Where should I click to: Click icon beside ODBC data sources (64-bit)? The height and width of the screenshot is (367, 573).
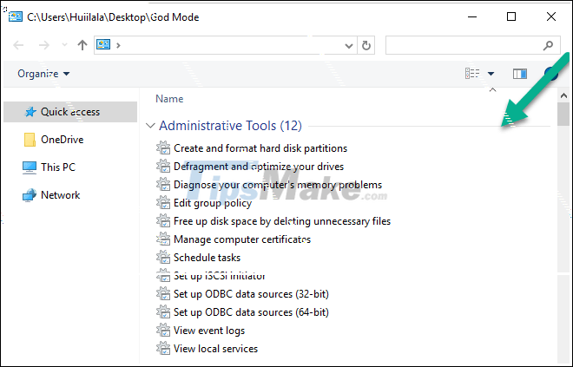[163, 312]
